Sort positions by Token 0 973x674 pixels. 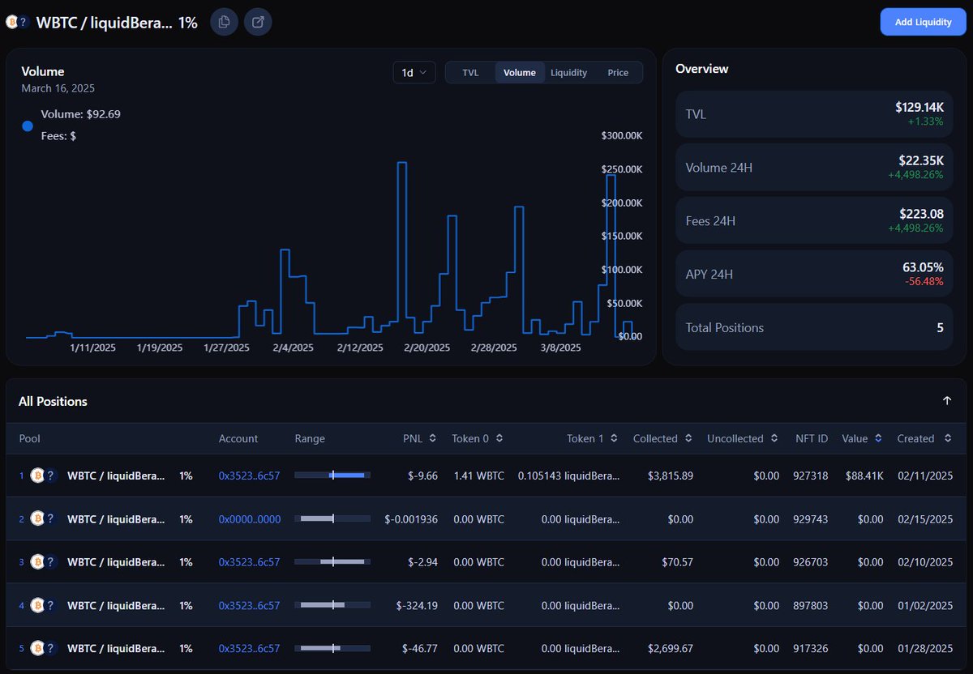point(478,438)
